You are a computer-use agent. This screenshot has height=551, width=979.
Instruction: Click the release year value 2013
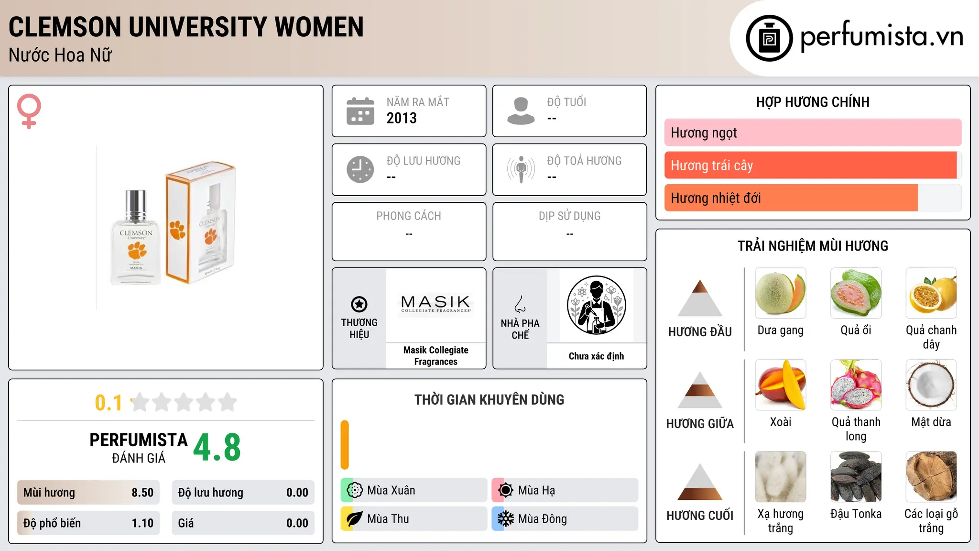402,118
